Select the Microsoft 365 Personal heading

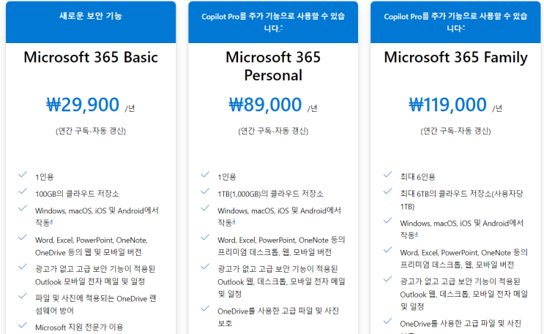pos(273,66)
